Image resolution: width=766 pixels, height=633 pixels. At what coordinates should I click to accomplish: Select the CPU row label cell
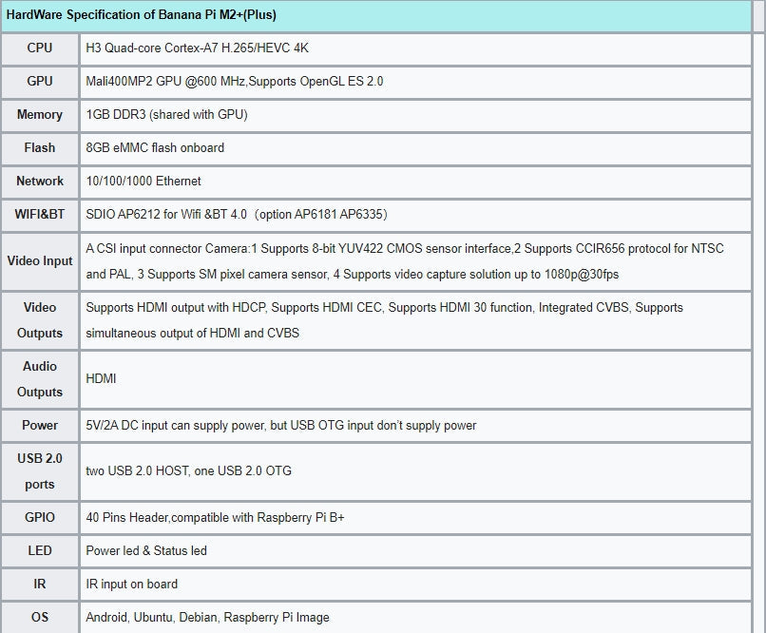click(x=40, y=48)
